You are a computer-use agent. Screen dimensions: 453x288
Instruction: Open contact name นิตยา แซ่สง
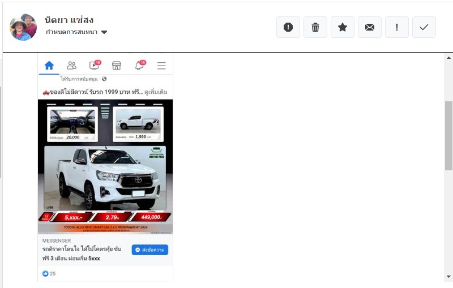pos(69,20)
